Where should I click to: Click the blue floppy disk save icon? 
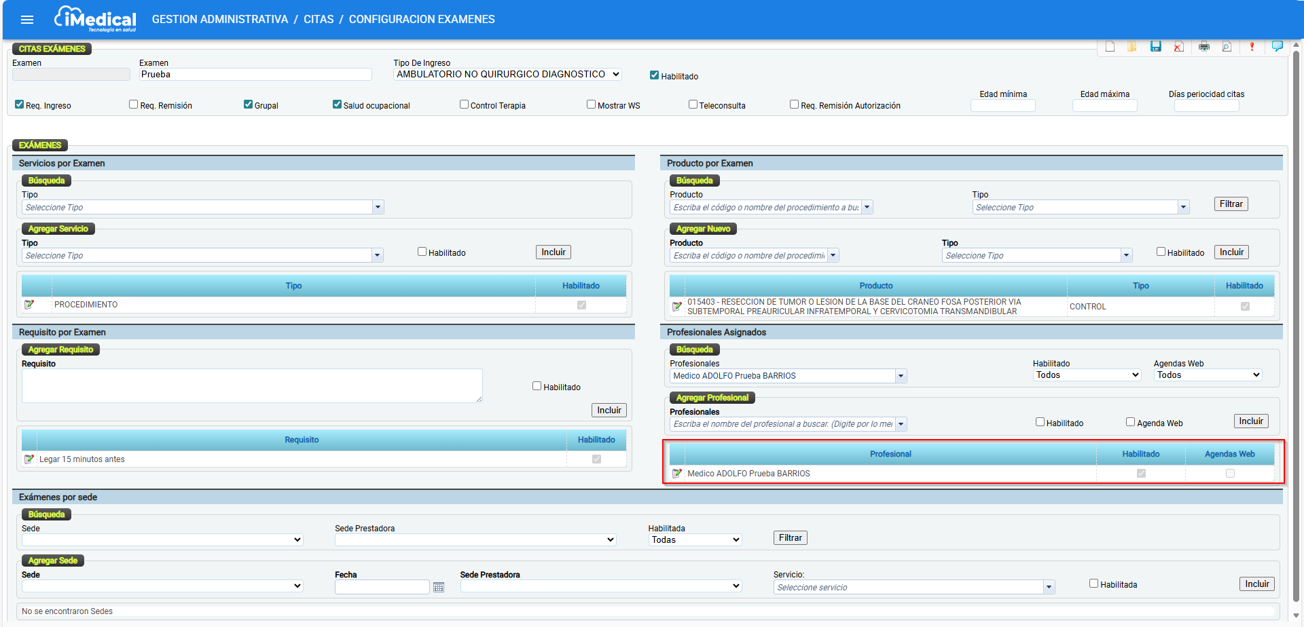click(x=1155, y=46)
